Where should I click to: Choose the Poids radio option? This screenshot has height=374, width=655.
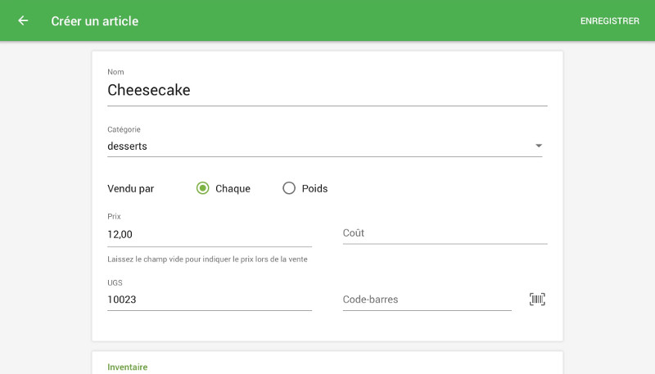(x=289, y=188)
